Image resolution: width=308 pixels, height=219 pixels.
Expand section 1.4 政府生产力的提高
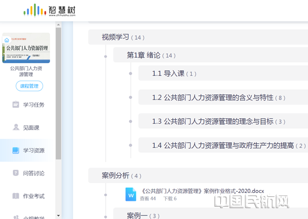click(x=223, y=145)
